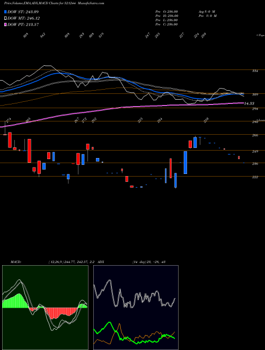Click the 309 price axis label

[x=255, y=94]
